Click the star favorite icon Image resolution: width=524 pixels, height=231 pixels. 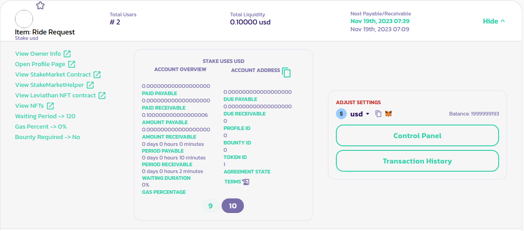point(40,5)
